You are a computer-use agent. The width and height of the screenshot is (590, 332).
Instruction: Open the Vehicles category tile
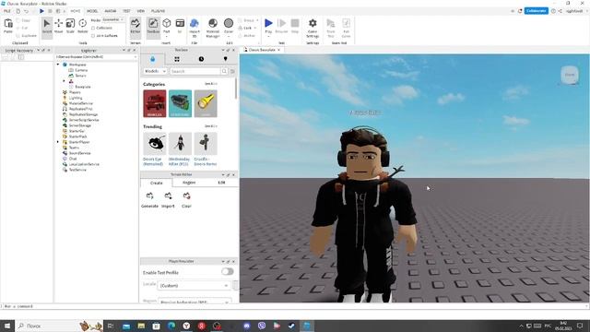154,103
